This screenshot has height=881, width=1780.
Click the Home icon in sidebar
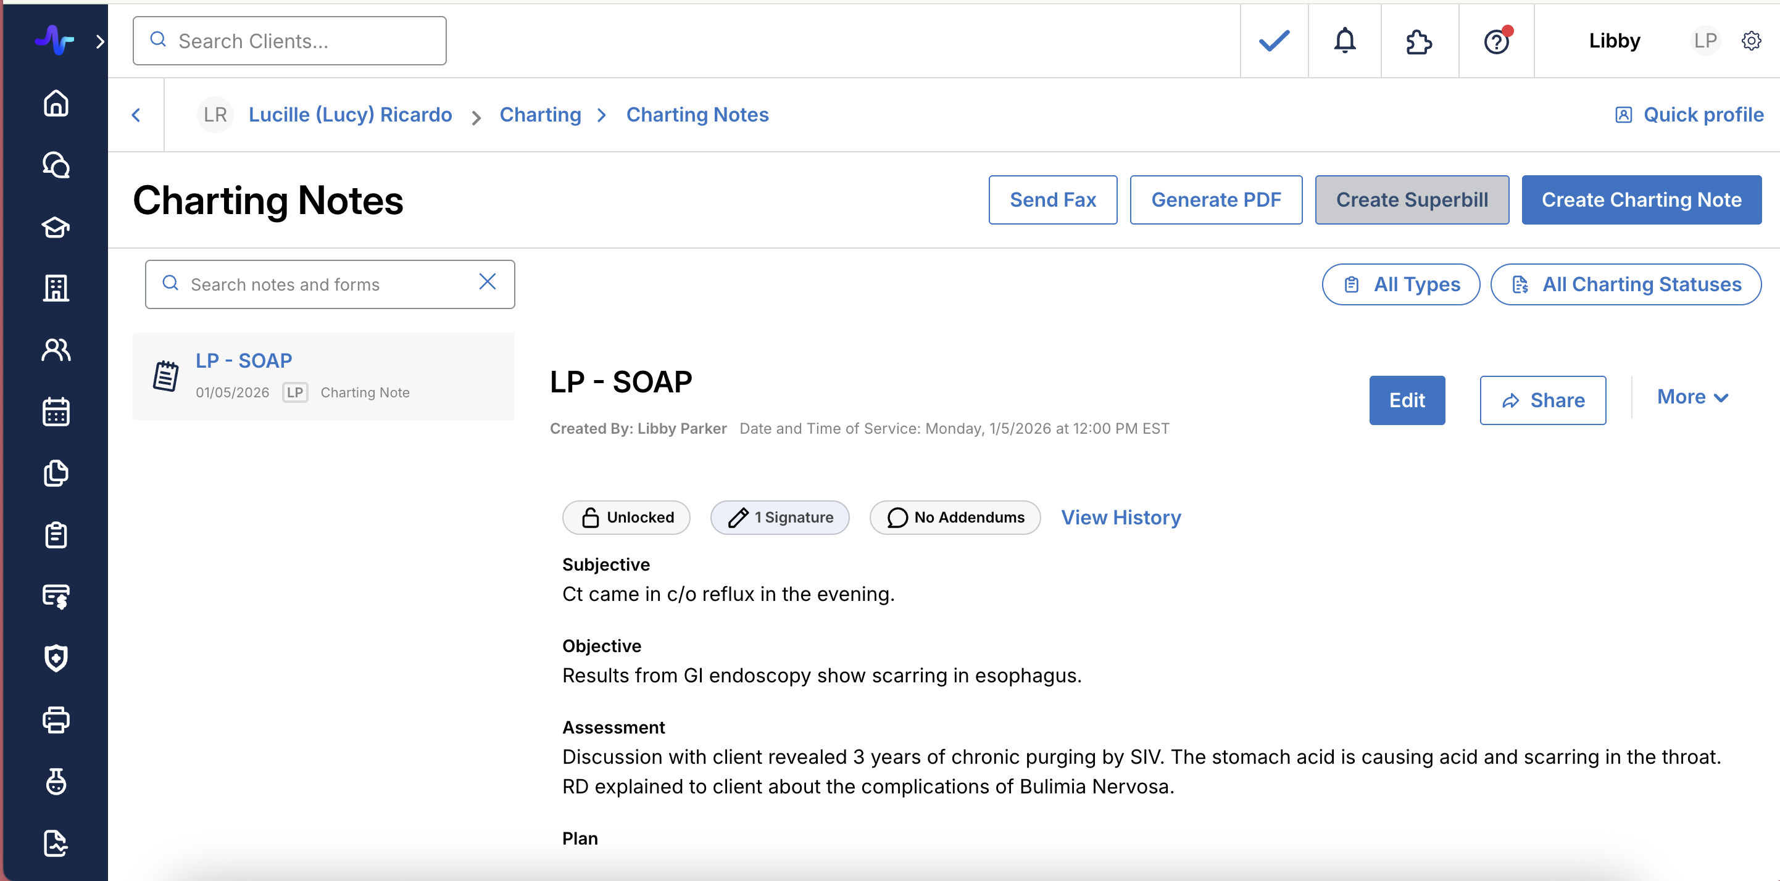point(56,104)
